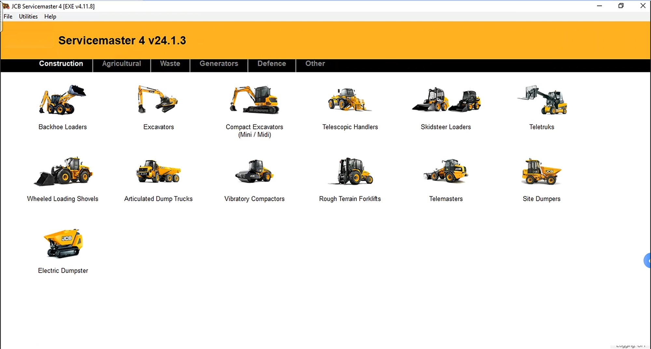Select the Telemasters machine icon
The width and height of the screenshot is (651, 349).
(x=446, y=172)
